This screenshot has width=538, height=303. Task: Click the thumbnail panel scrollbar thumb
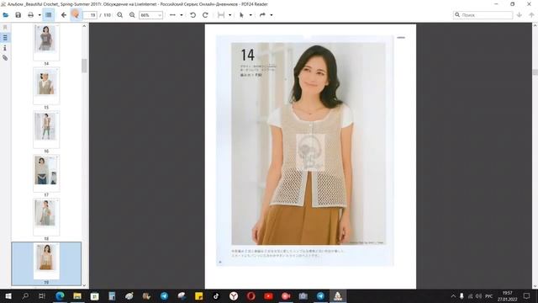(x=84, y=66)
